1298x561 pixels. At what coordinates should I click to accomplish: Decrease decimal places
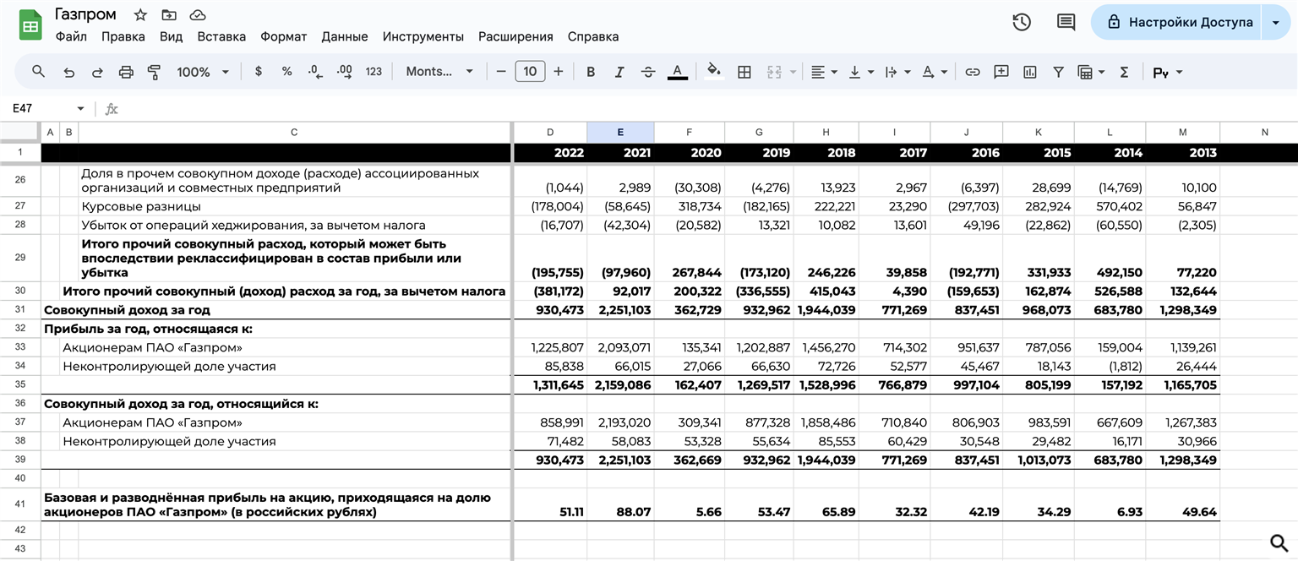point(315,72)
